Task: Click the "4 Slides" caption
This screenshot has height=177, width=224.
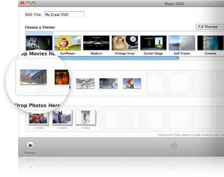Action: click(x=86, y=128)
